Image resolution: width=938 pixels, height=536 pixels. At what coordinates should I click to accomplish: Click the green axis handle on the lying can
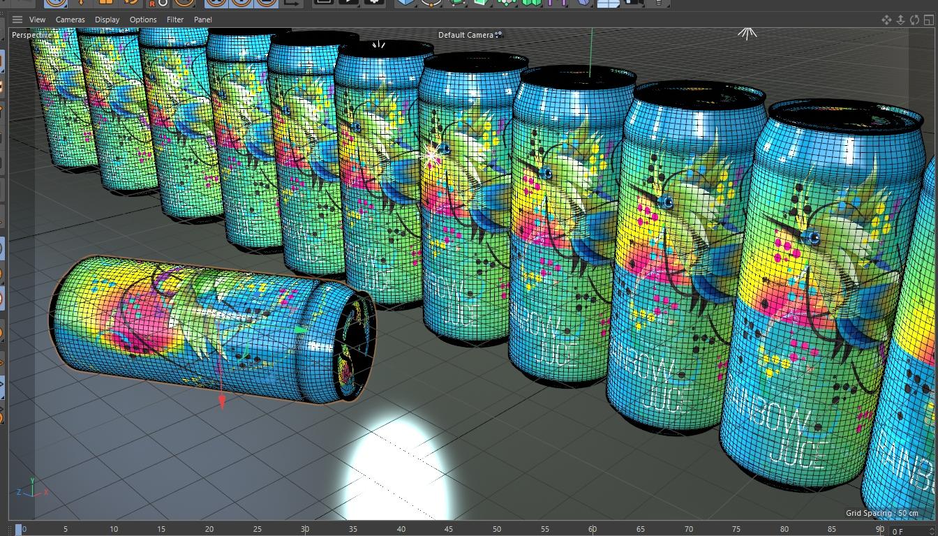tap(301, 329)
